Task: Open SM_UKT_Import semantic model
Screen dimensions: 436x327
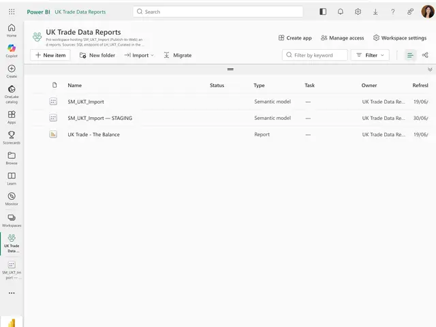Action: point(86,102)
